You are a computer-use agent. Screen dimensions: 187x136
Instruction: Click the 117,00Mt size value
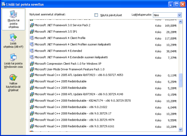coord(171,39)
